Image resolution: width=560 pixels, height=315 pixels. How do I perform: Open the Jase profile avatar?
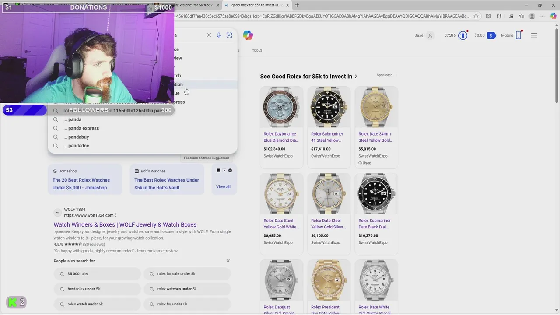pyautogui.click(x=430, y=35)
